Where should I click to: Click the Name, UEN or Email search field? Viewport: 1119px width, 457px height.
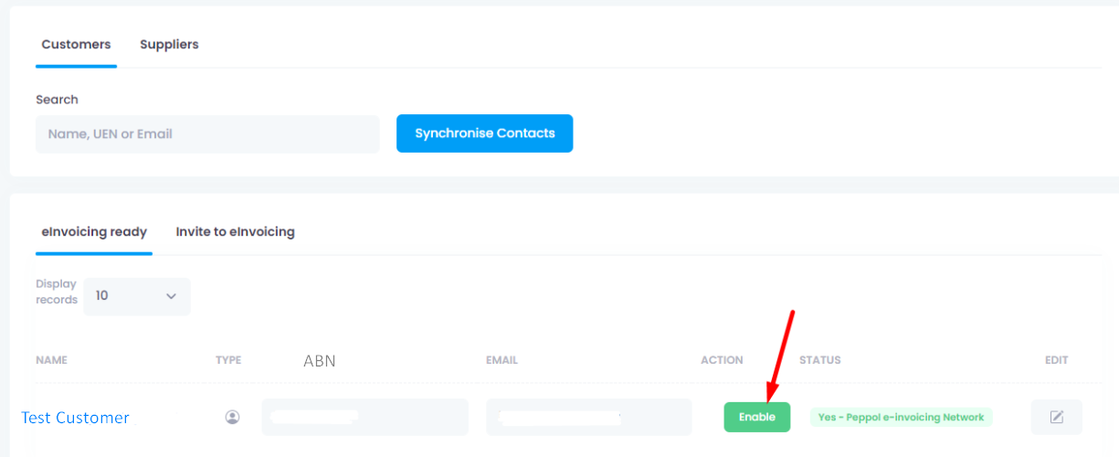click(207, 133)
